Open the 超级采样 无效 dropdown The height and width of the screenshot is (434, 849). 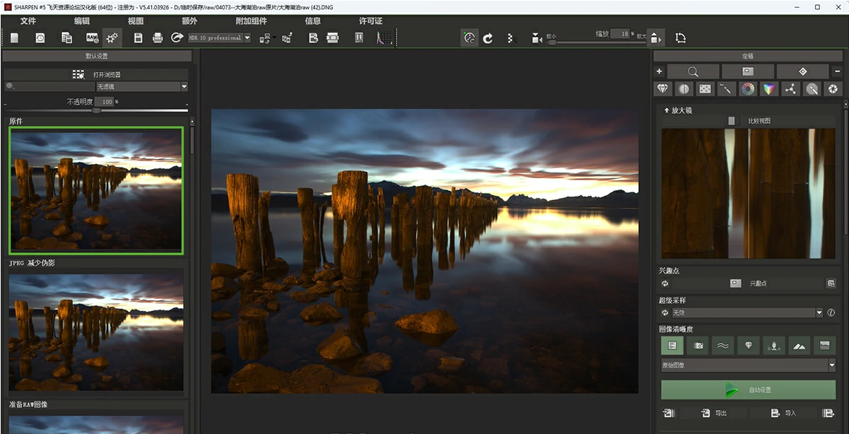[747, 312]
